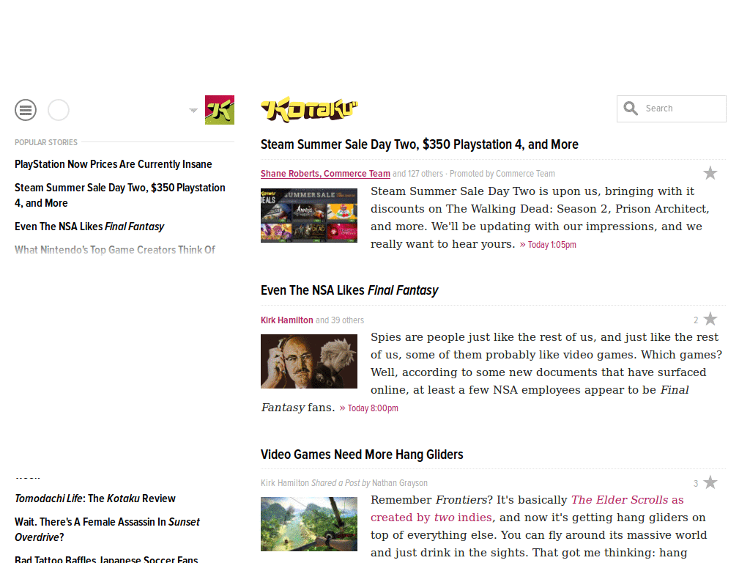This screenshot has width=750, height=563.
Task: Click 'Kirk Hamilton Shared a Post by Nathan Grayson' byline
Action: click(x=344, y=482)
